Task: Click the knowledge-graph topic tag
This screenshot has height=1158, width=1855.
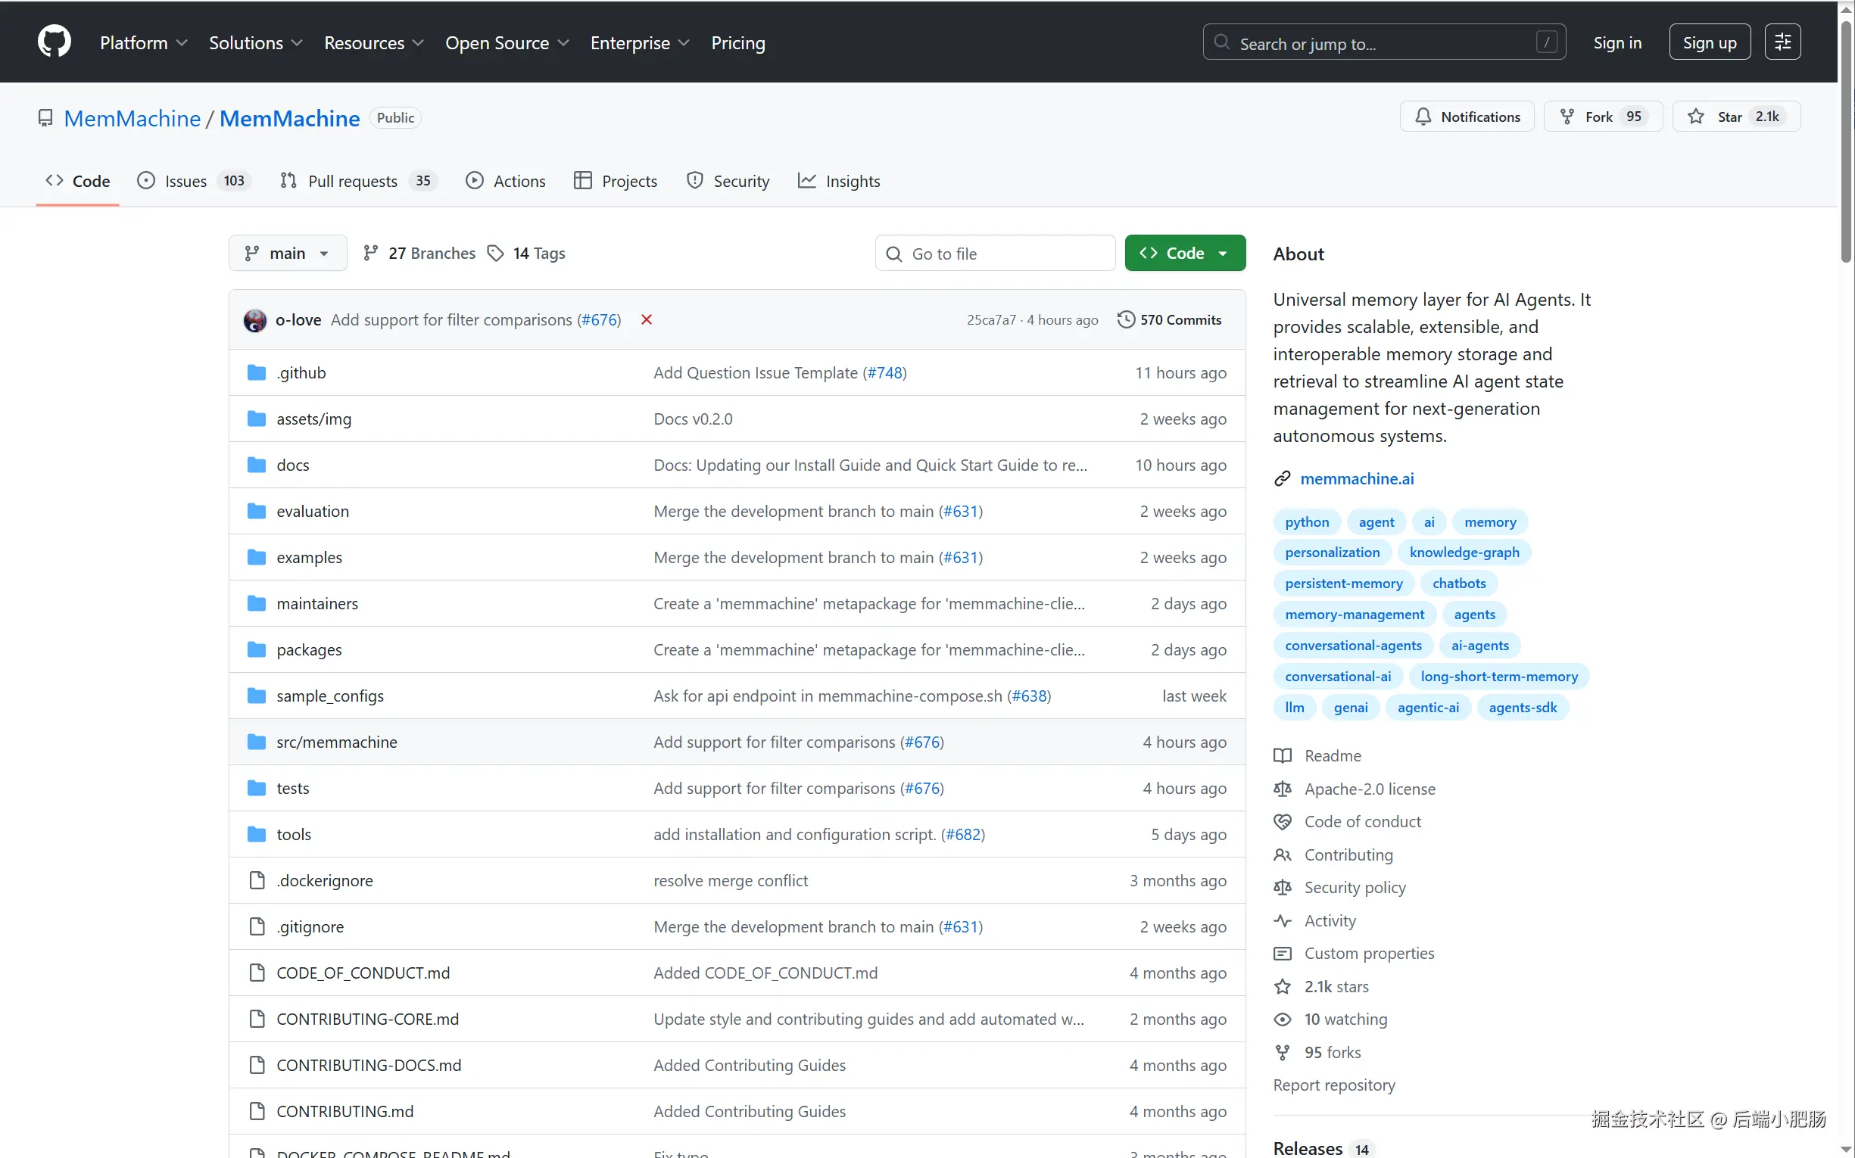Action: [x=1464, y=553]
